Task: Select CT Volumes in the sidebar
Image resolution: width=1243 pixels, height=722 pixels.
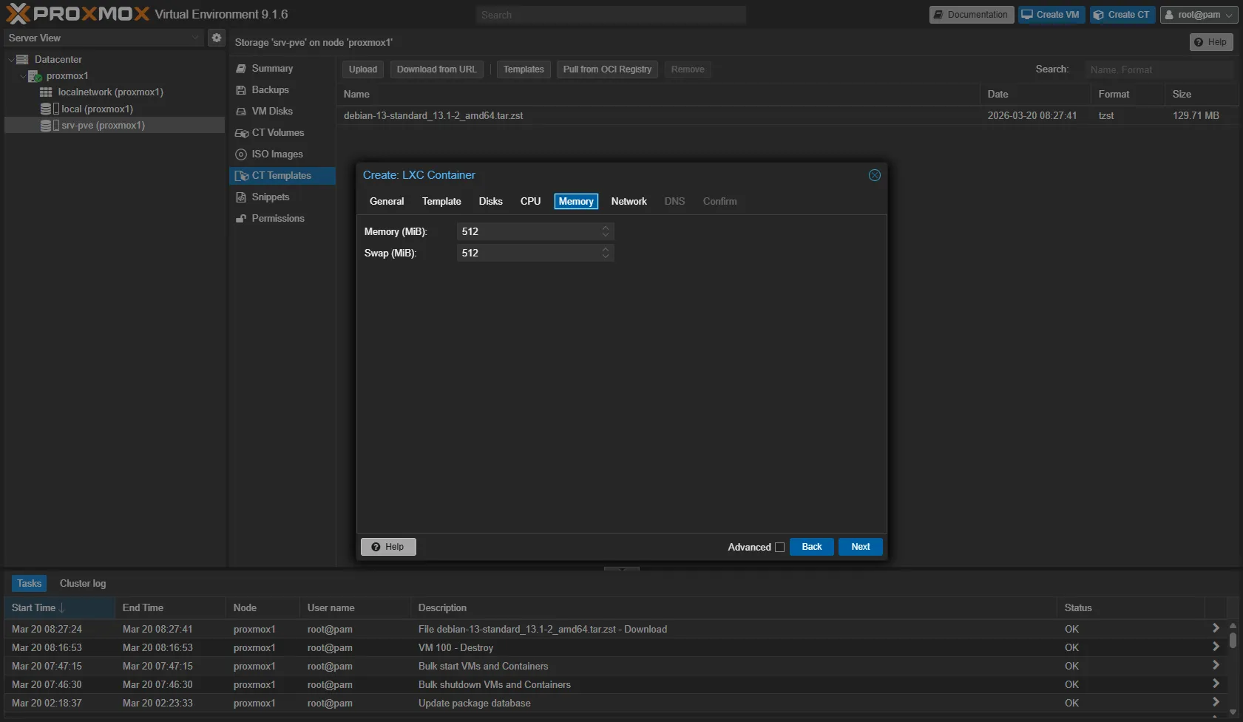Action: tap(277, 133)
